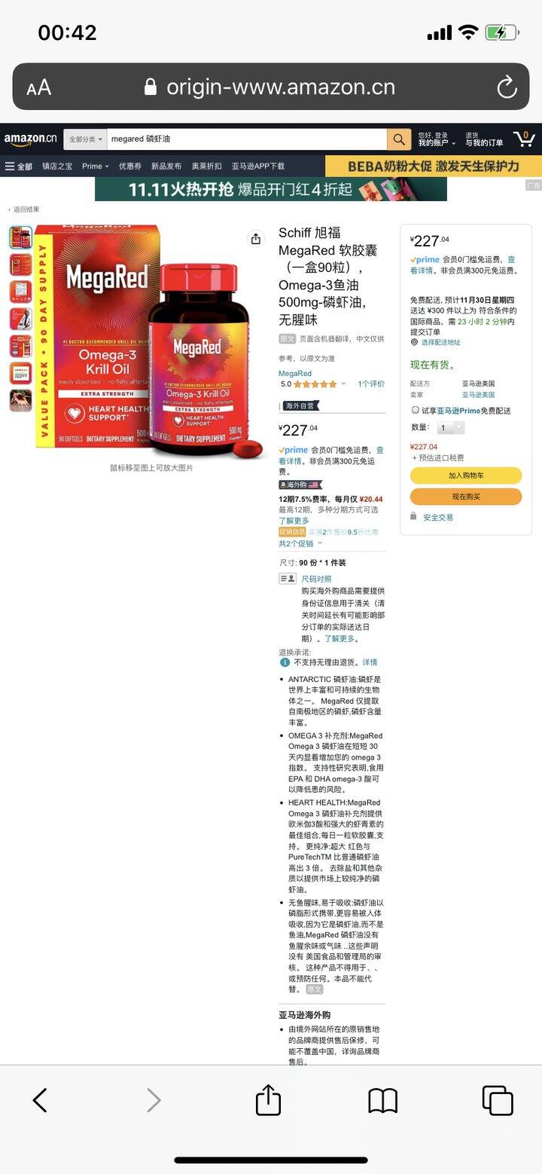Click inside the megared search field
This screenshot has height=1174, width=542.
(x=246, y=139)
